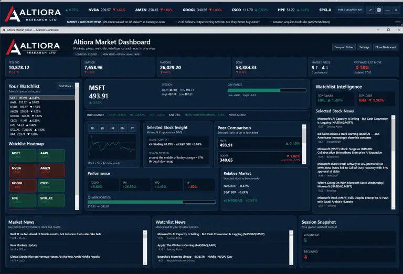Image resolution: width=403 pixels, height=274 pixels.
Task: Open the 'What's Going On With Microsoft Stock' article
Action: coord(352,185)
